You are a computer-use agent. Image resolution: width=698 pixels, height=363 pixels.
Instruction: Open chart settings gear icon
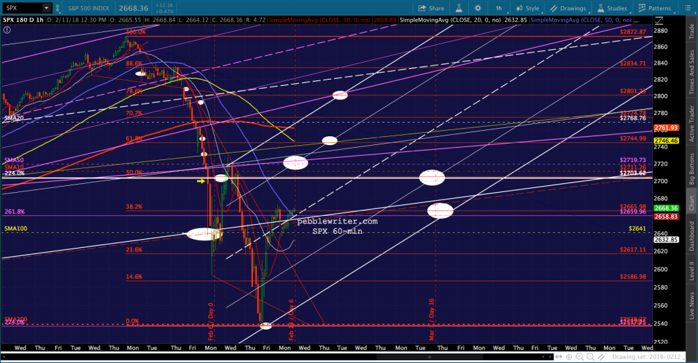tap(478, 8)
